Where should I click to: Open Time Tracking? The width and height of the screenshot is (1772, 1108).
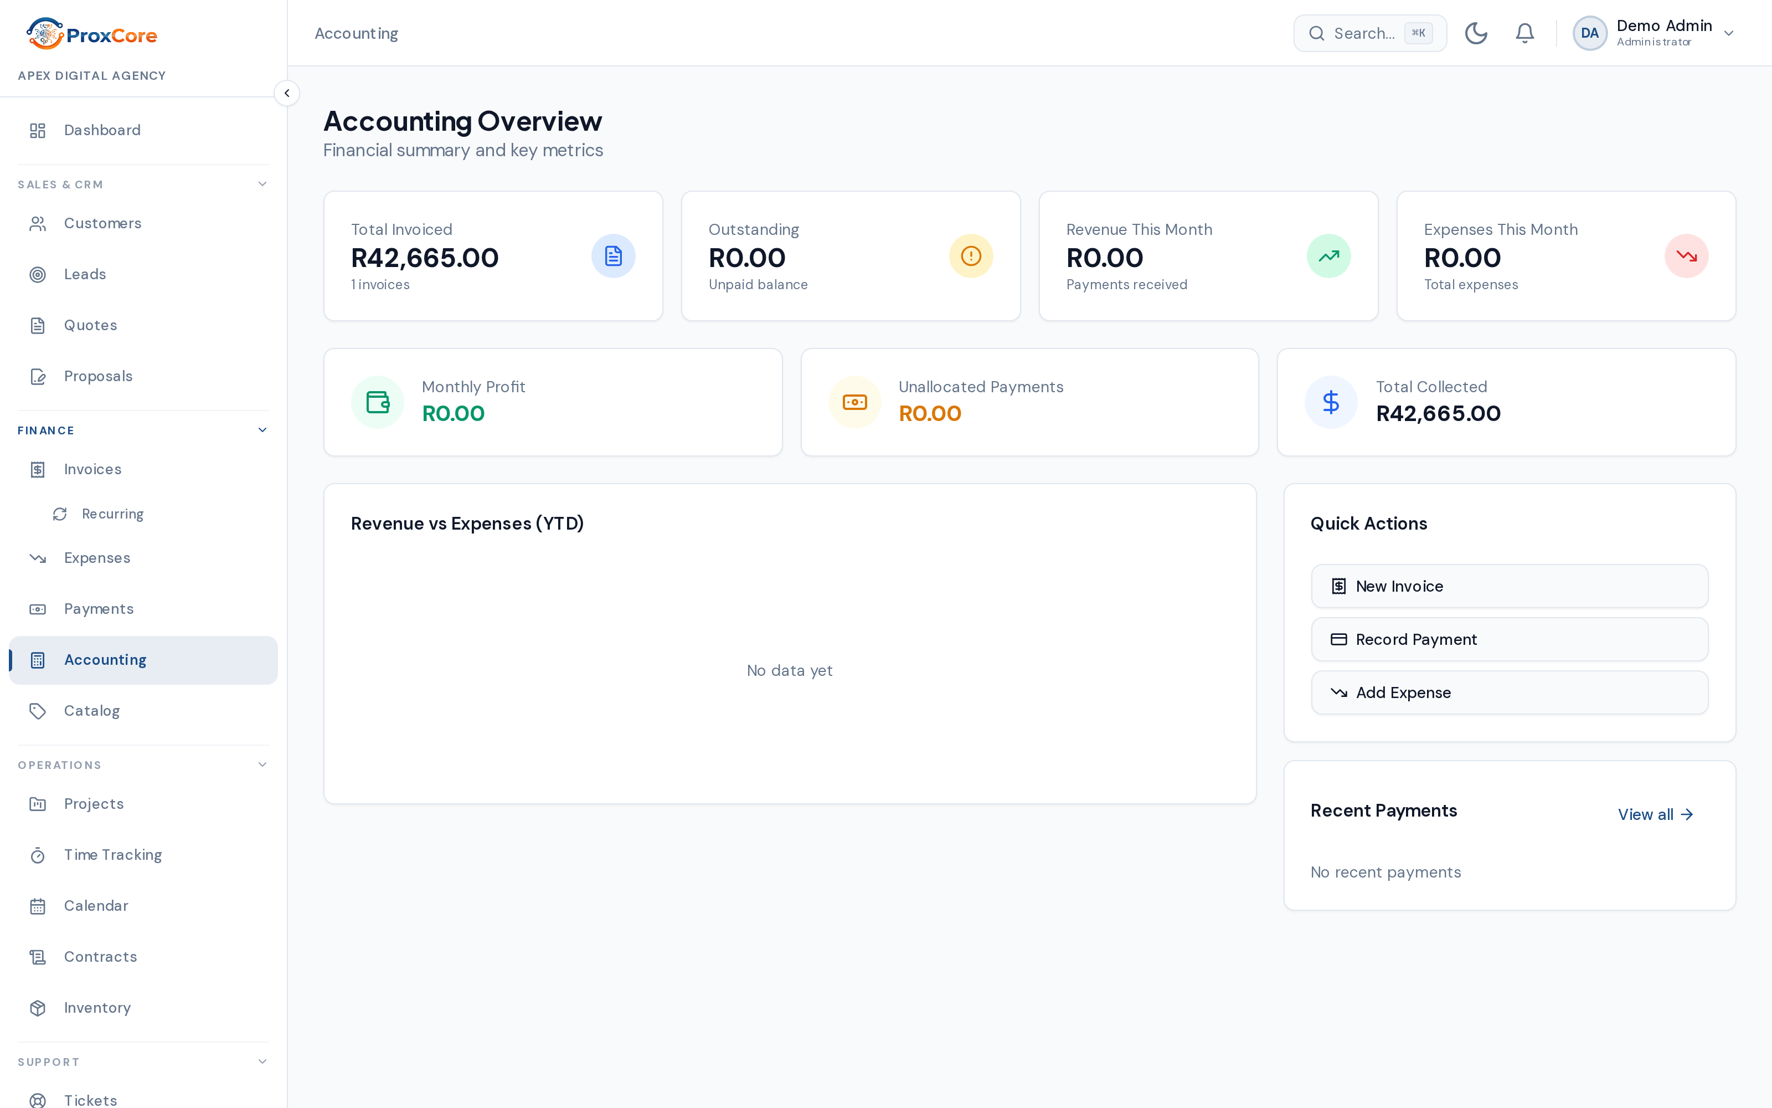click(143, 855)
